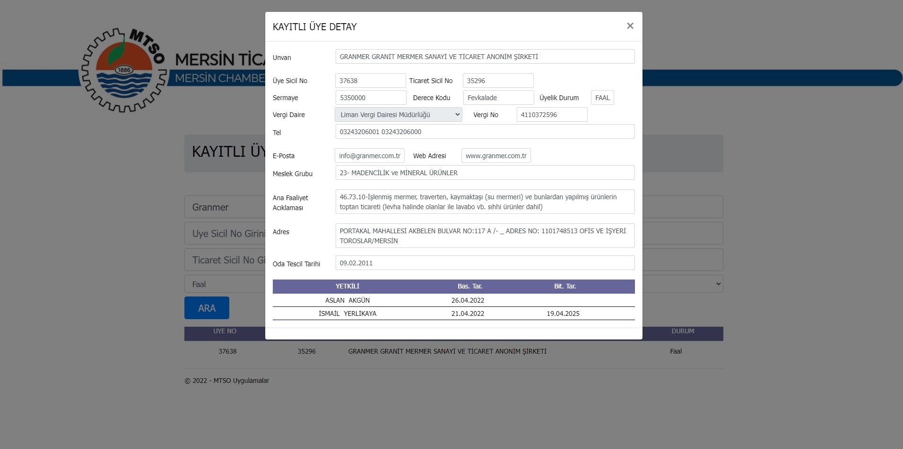Click the Üye Sicil No field

click(x=370, y=81)
